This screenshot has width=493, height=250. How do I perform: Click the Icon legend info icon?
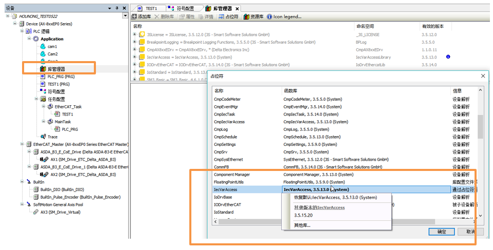269,17
